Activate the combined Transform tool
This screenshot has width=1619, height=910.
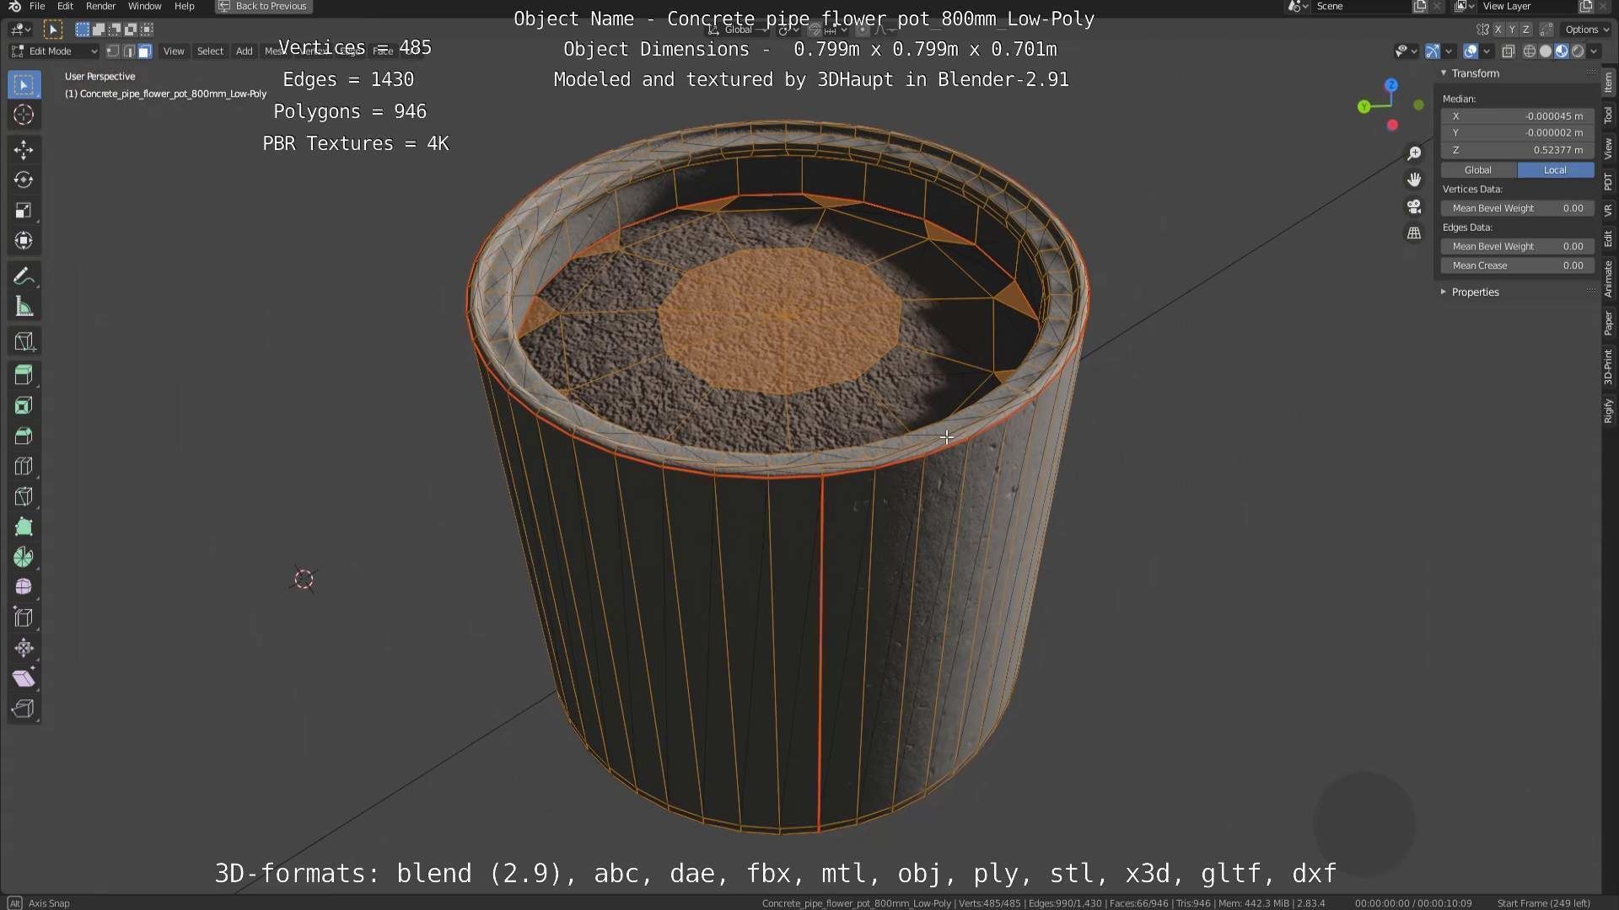[24, 241]
